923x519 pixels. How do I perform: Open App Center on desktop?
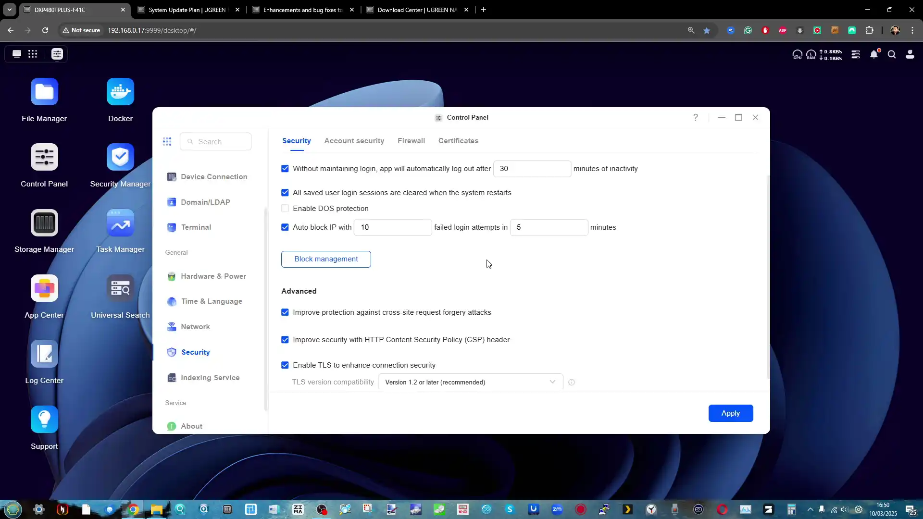44,288
